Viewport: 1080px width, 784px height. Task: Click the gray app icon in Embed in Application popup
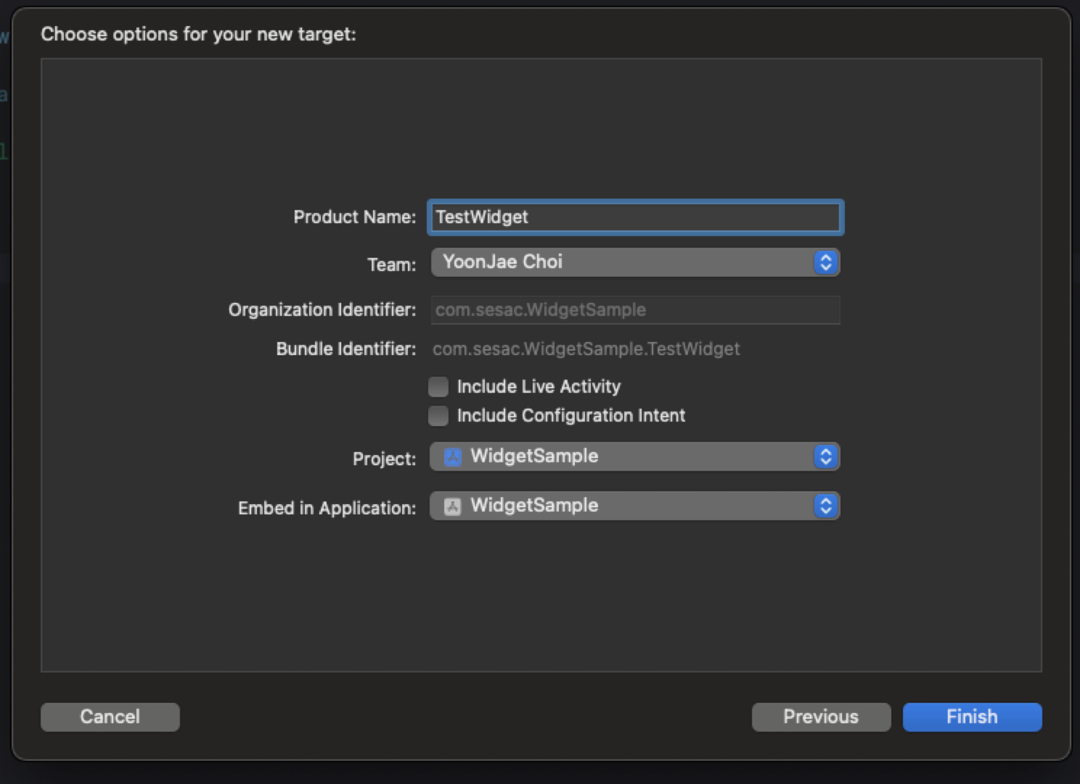point(452,506)
